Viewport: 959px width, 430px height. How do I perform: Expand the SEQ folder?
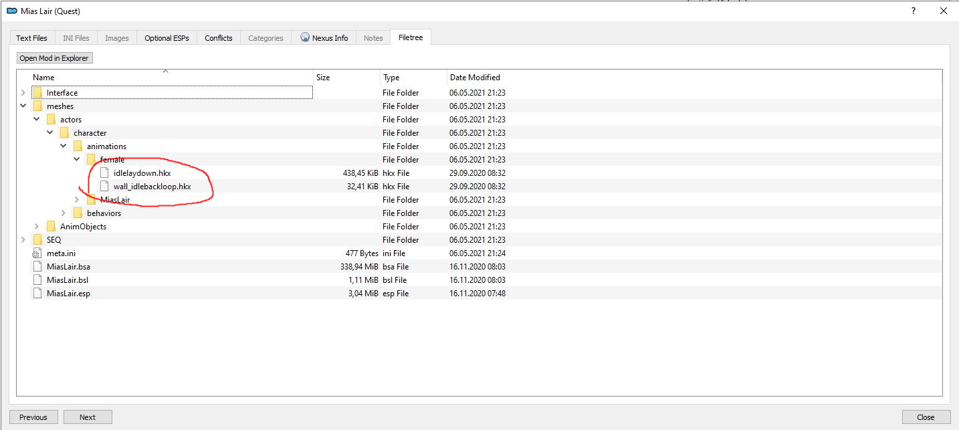point(23,240)
